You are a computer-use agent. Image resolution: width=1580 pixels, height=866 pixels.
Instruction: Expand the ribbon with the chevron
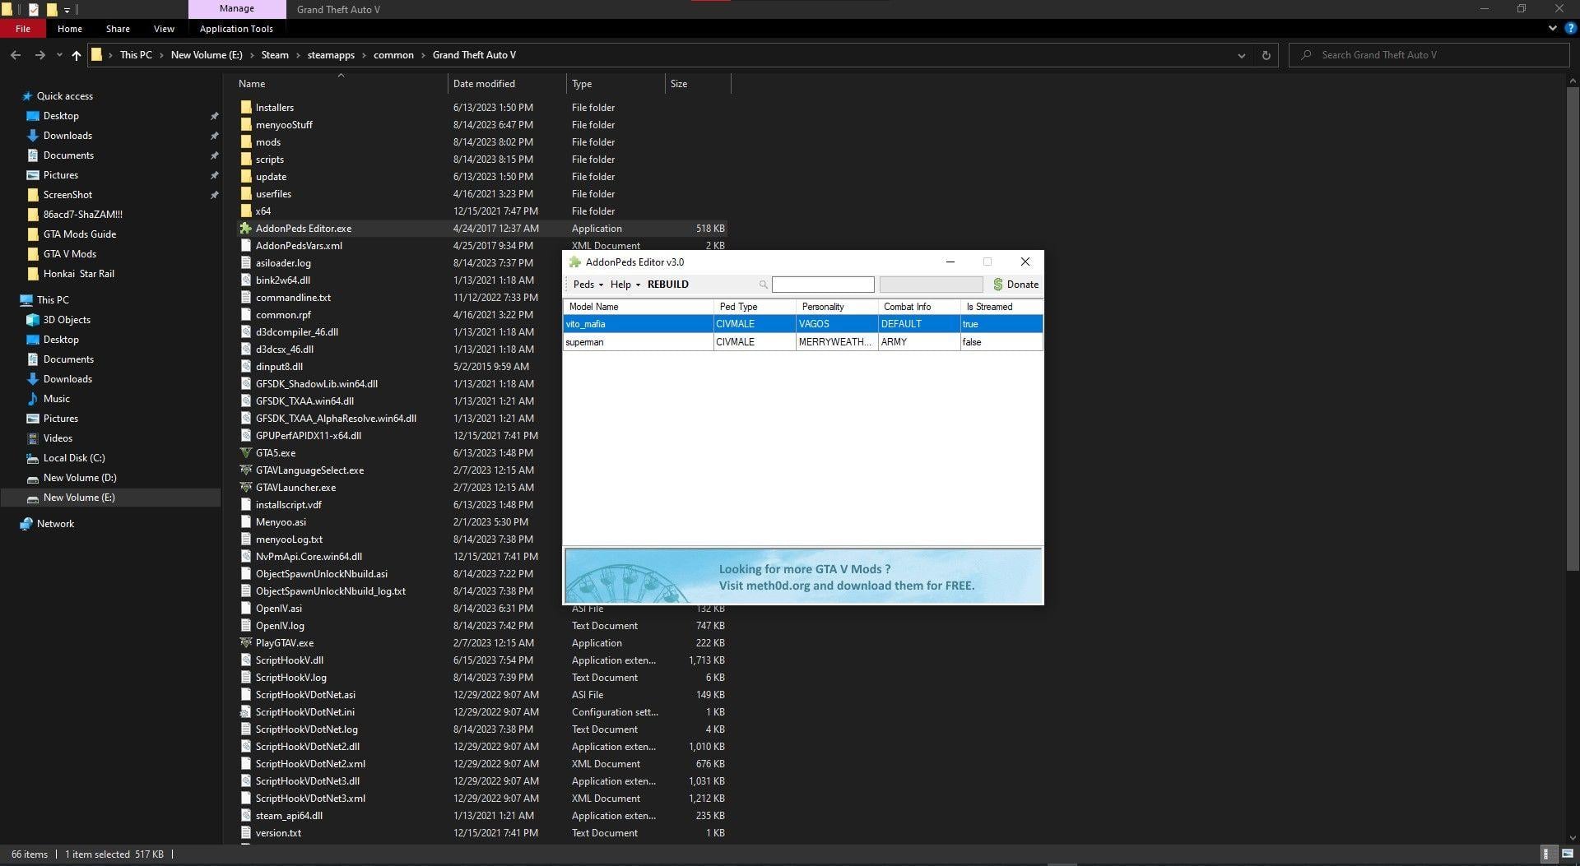(x=1552, y=28)
